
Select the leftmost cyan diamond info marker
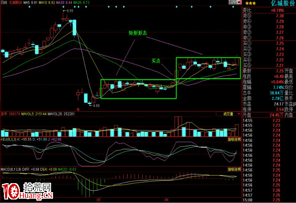(x=29, y=7)
